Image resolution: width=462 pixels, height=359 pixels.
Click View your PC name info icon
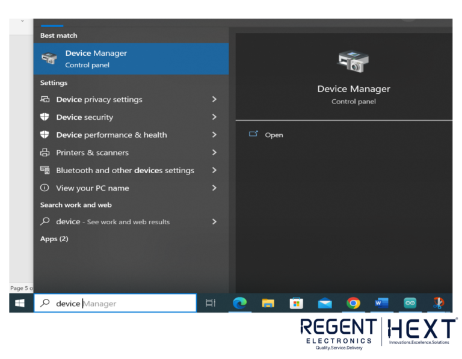(45, 188)
